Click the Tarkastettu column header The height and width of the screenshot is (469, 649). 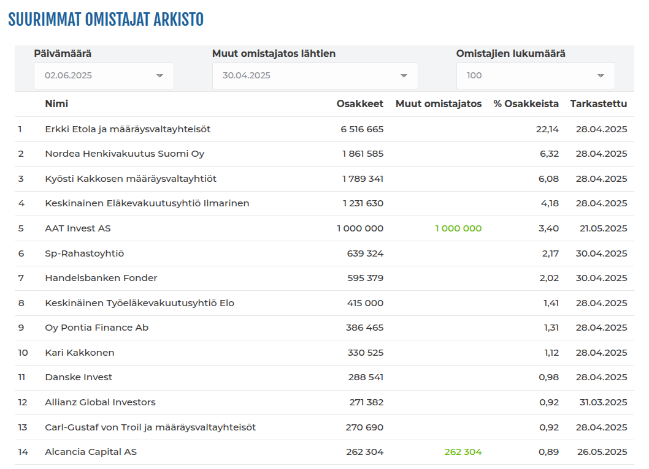click(599, 103)
